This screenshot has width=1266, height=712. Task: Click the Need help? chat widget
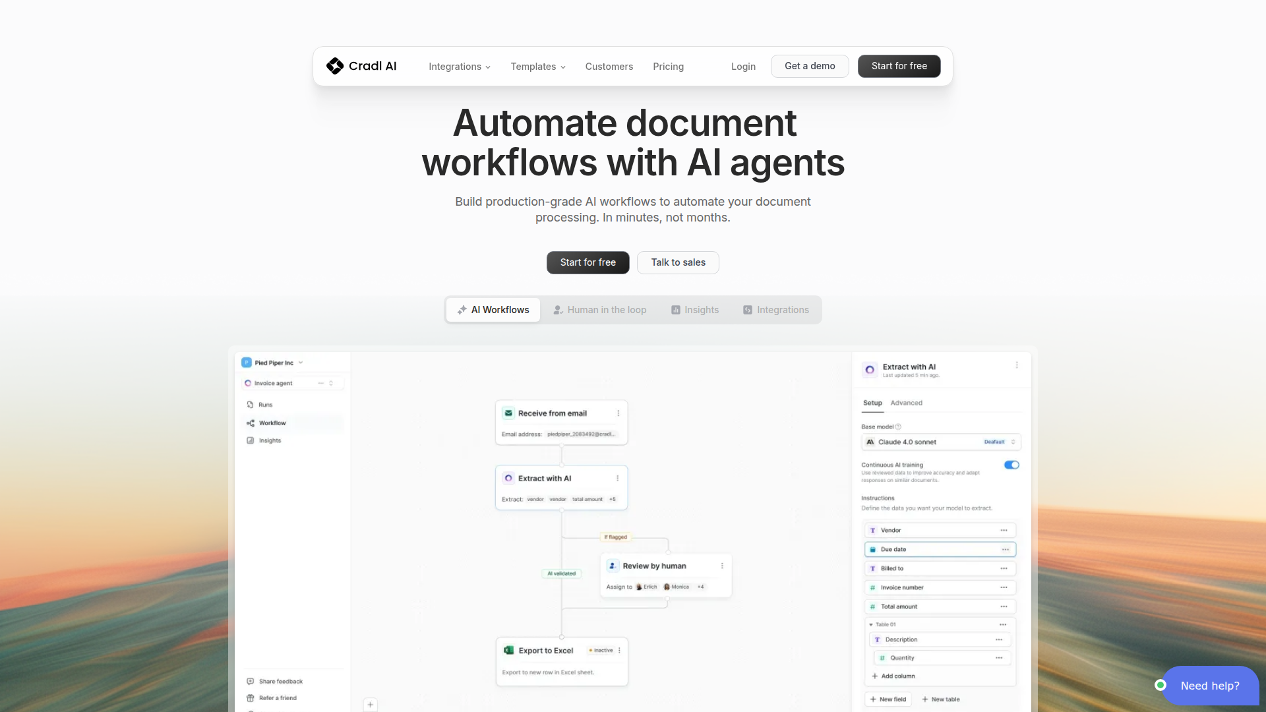pos(1209,686)
